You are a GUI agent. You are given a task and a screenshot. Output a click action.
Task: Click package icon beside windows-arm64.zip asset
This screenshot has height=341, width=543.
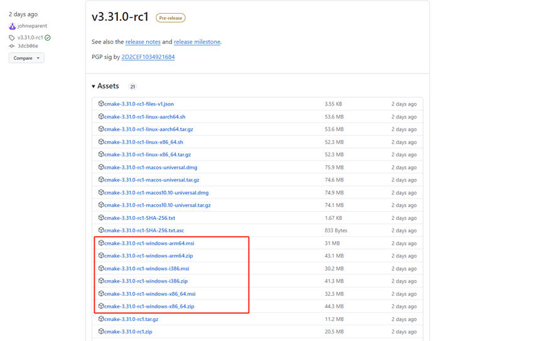click(101, 255)
